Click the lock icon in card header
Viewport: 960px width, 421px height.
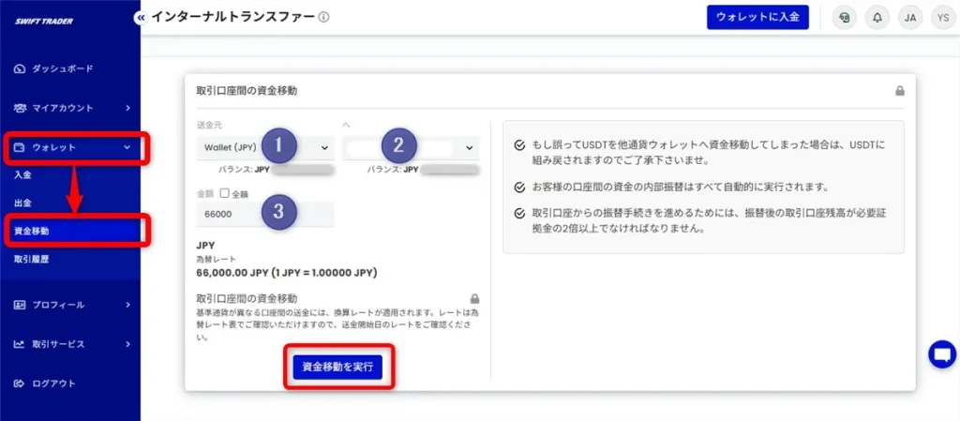[899, 91]
